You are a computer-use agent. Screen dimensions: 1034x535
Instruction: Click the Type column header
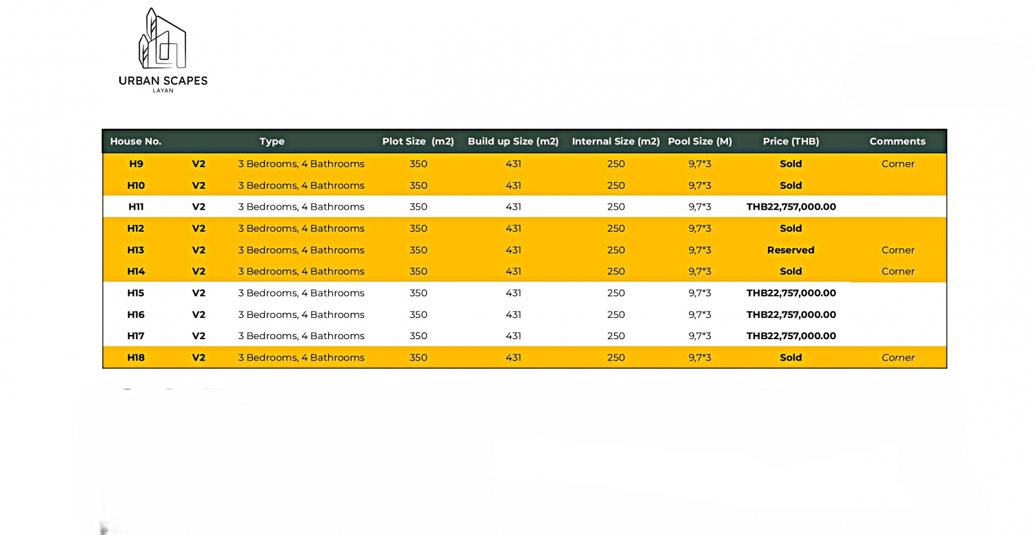[272, 141]
